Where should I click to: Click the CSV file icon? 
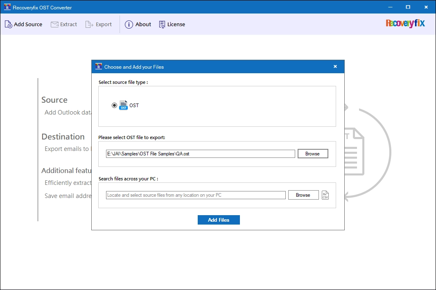pyautogui.click(x=325, y=195)
